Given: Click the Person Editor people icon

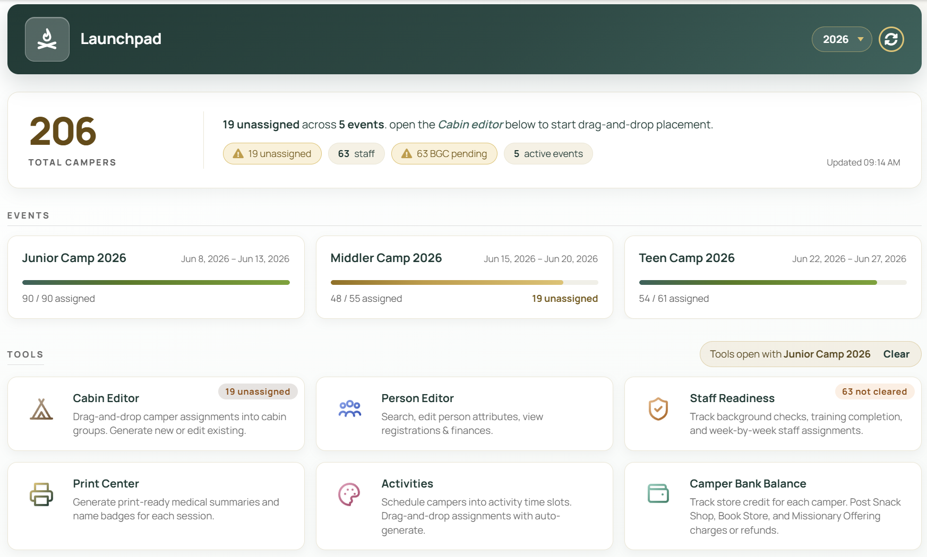Looking at the screenshot, I should (350, 408).
